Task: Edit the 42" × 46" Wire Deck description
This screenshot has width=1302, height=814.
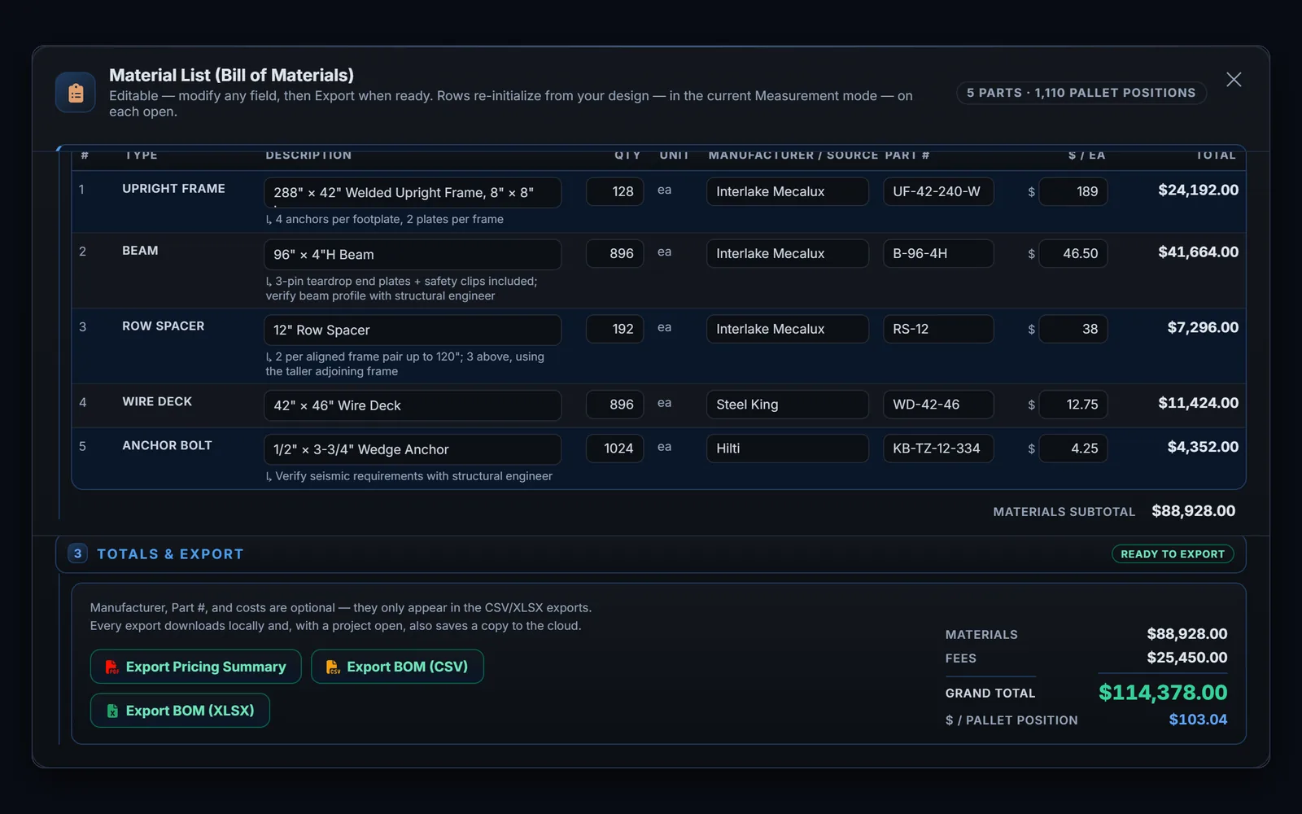Action: coord(413,405)
